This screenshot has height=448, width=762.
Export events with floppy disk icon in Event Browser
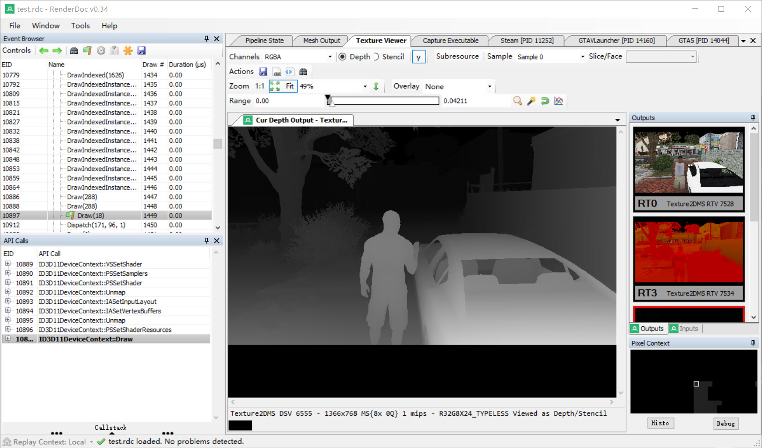pos(141,51)
